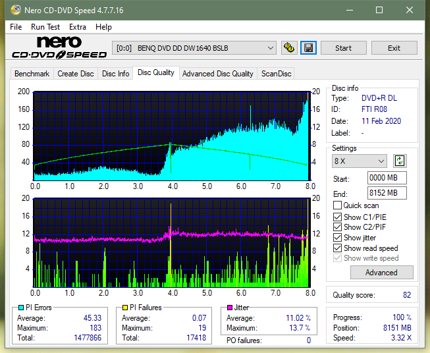
Task: Click the Nero app icon in title bar
Action: tap(16, 10)
